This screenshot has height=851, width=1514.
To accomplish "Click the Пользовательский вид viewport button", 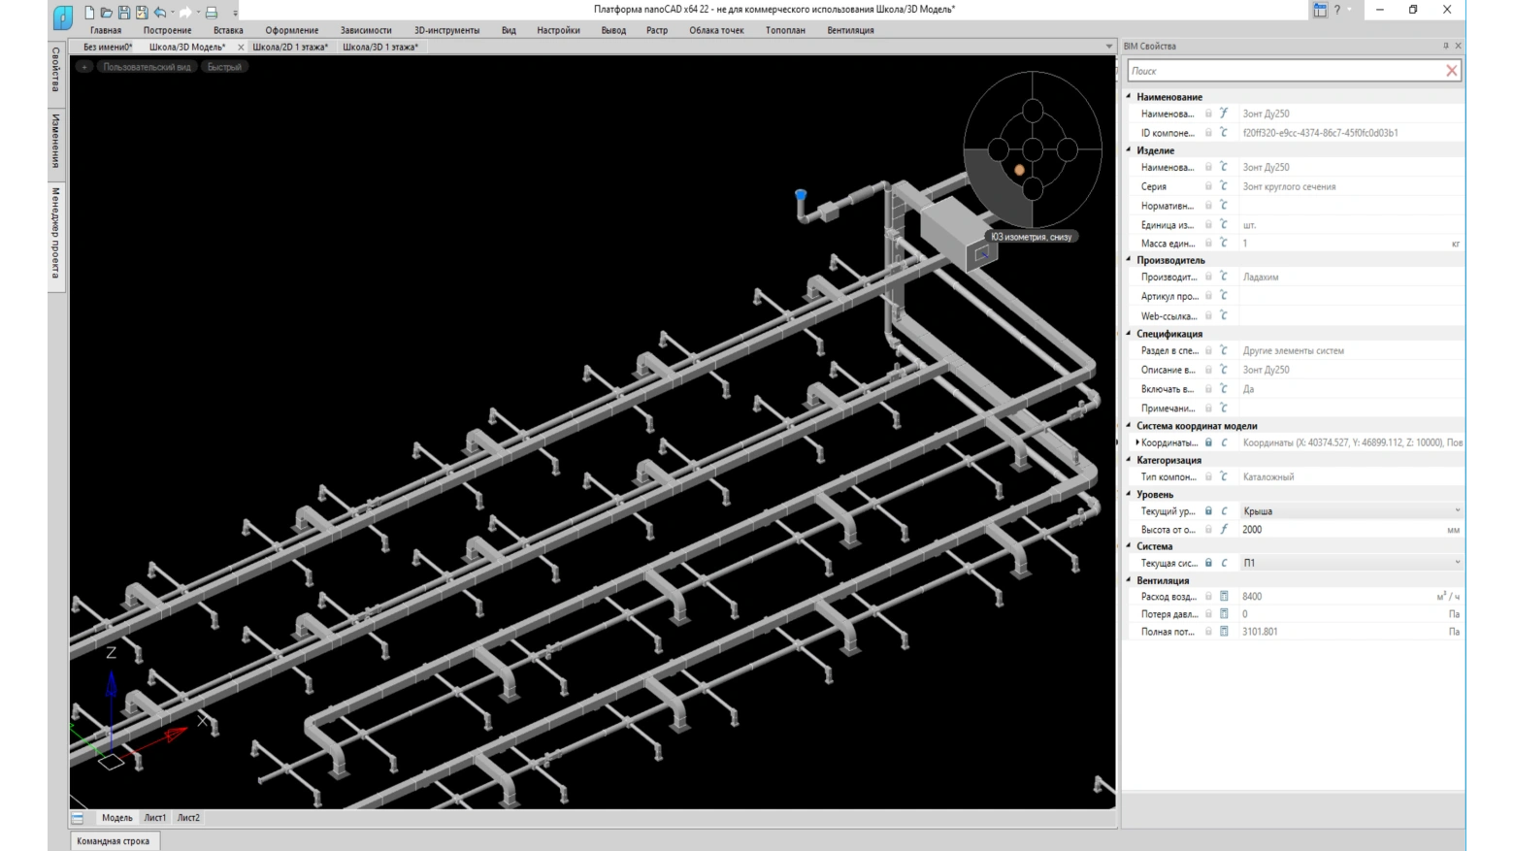I will tap(147, 67).
